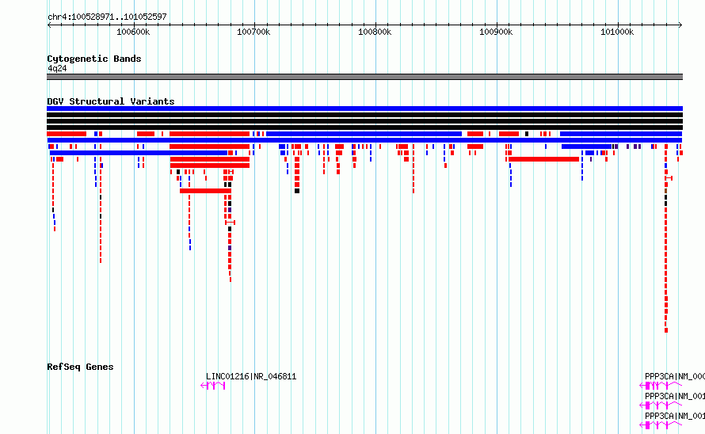Click the 100700k ruler label
This screenshot has height=434, width=705.
tap(253, 32)
